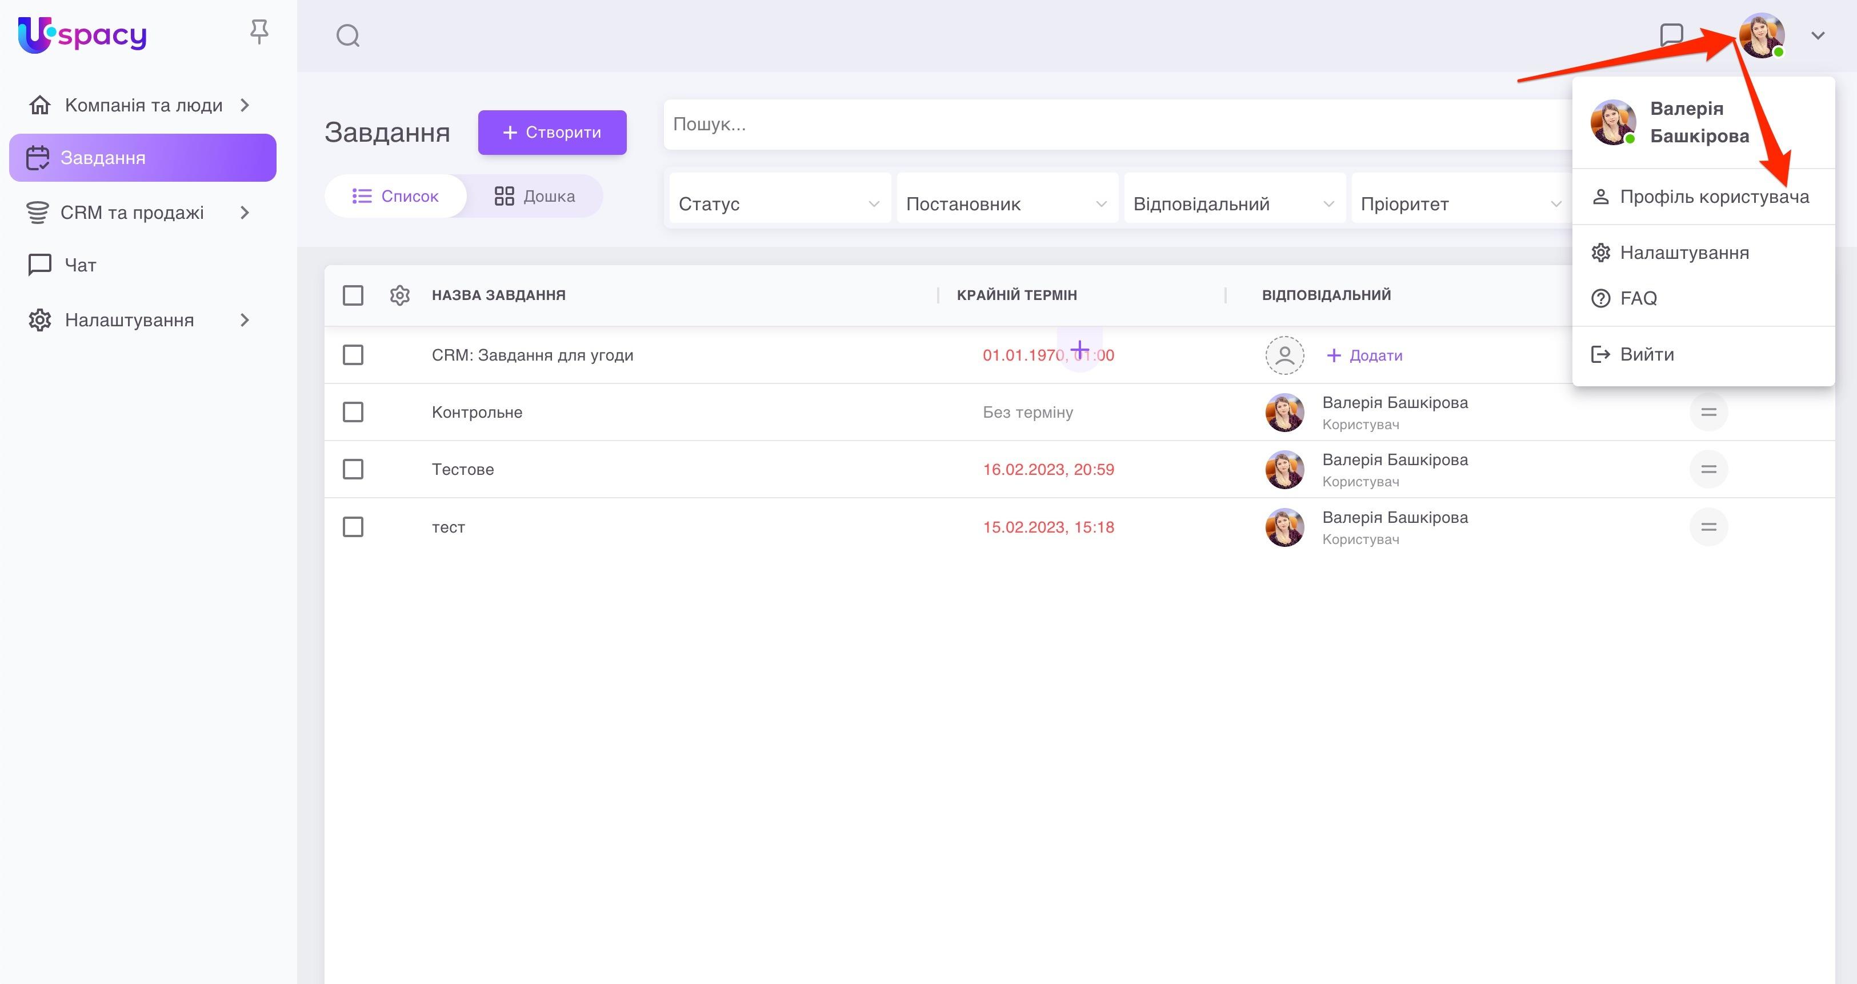1857x984 pixels.
Task: Click priority icon in Тестове row
Action: tap(1708, 469)
